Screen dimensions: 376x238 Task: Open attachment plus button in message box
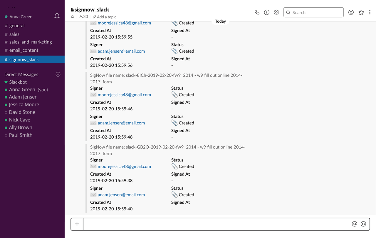(x=77, y=224)
